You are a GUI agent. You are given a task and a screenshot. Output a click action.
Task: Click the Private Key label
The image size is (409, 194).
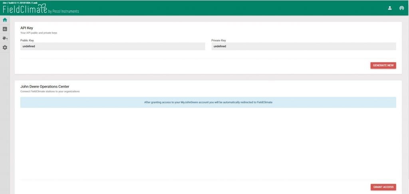[218, 41]
